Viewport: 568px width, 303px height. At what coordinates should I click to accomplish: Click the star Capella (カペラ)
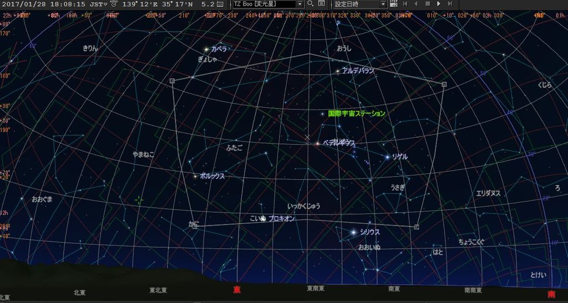(x=206, y=49)
